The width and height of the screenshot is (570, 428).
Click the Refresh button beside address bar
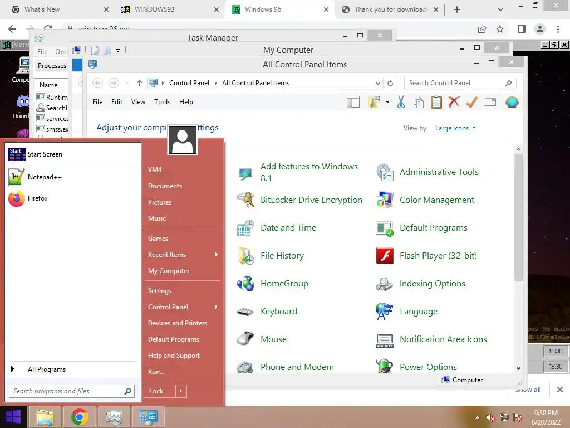(x=390, y=83)
